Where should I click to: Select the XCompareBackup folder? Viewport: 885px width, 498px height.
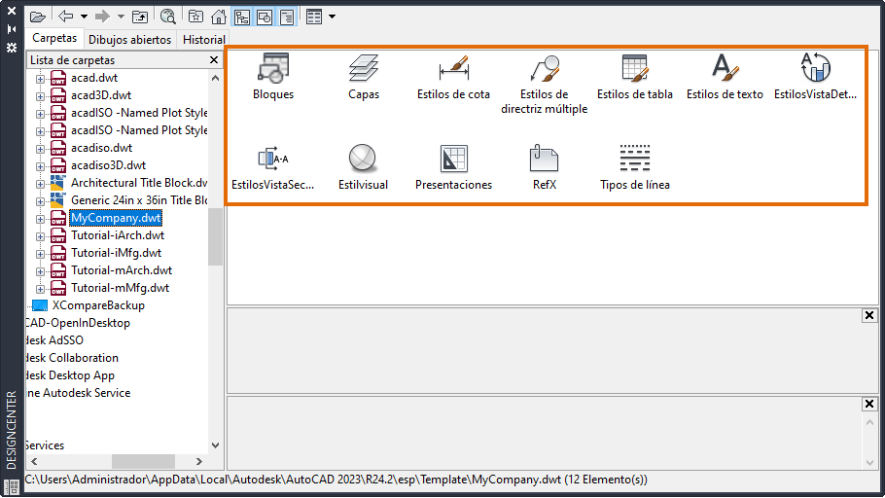click(x=98, y=305)
